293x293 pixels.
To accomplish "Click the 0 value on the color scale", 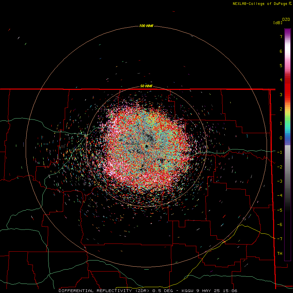I will click(281, 138).
